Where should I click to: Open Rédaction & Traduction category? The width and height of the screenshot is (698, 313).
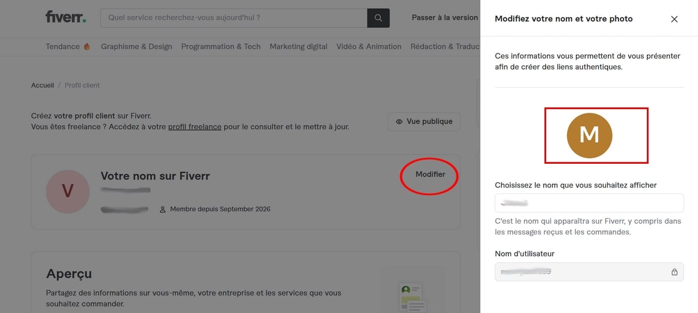(446, 46)
